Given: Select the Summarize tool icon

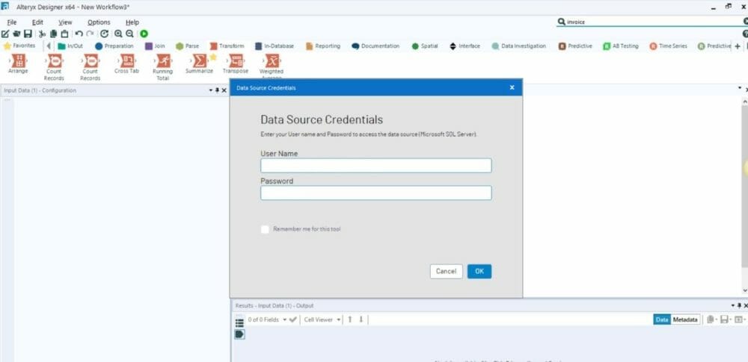Looking at the screenshot, I should tap(199, 60).
